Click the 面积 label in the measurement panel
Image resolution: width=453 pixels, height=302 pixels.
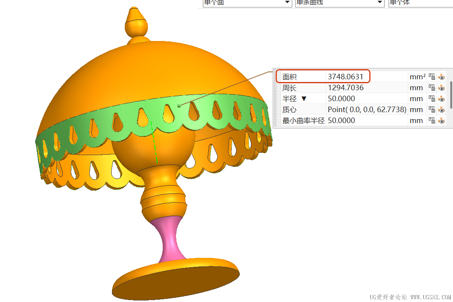coord(290,77)
